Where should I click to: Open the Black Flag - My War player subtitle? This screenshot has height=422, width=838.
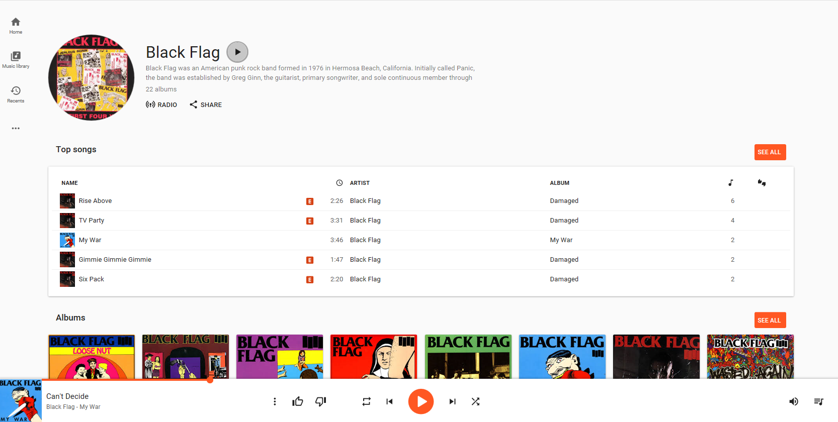[73, 407]
